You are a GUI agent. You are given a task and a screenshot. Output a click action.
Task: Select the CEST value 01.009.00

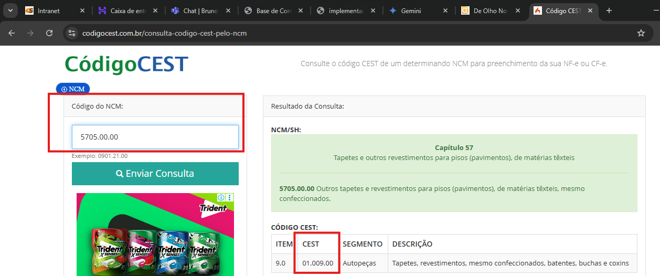[318, 263]
